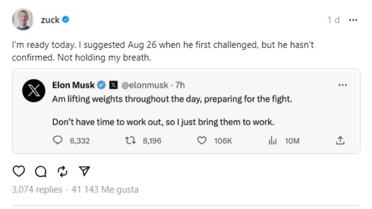Click the comment bubble icon below post
The image size is (372, 209).
point(40,171)
